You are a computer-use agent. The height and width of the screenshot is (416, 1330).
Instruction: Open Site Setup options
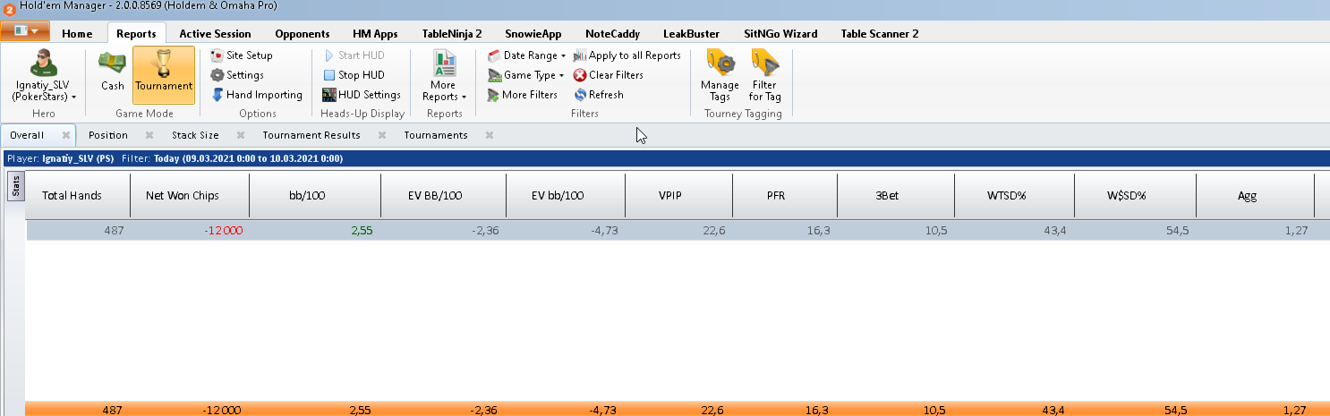click(x=242, y=55)
